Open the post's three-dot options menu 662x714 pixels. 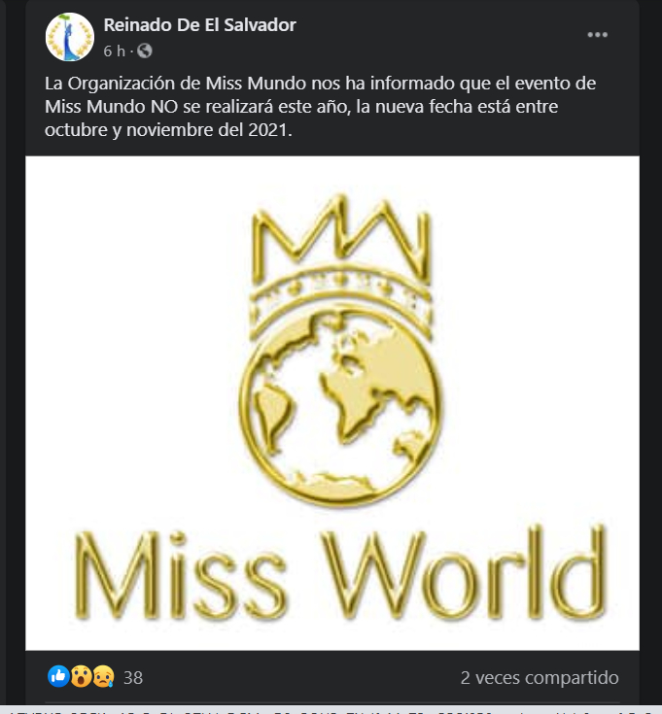597,35
